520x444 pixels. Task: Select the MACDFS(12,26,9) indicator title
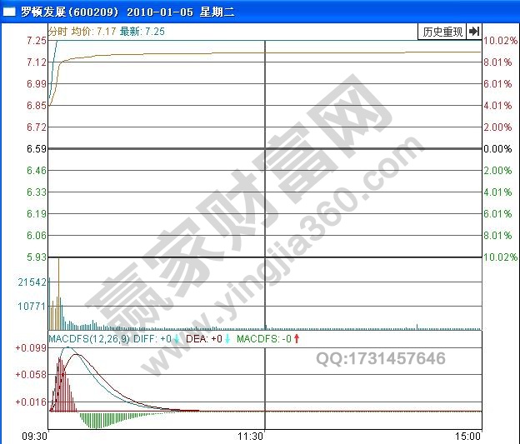89,339
